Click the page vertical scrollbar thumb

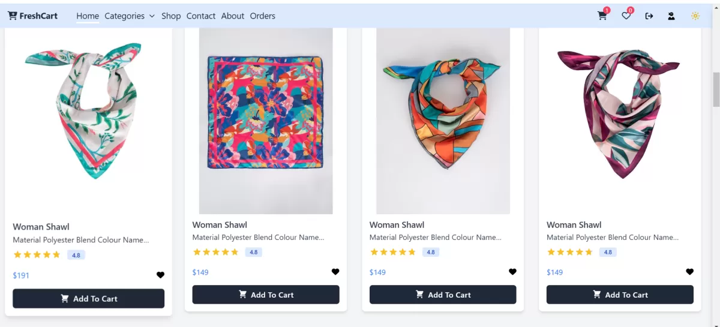(x=716, y=89)
